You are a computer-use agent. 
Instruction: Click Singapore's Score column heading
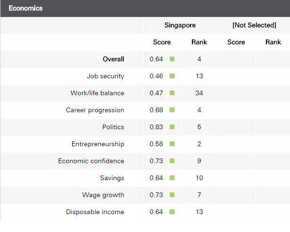click(162, 42)
